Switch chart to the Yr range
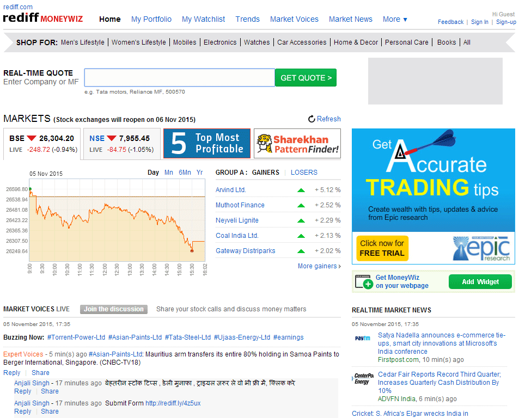519x418 pixels. point(200,173)
